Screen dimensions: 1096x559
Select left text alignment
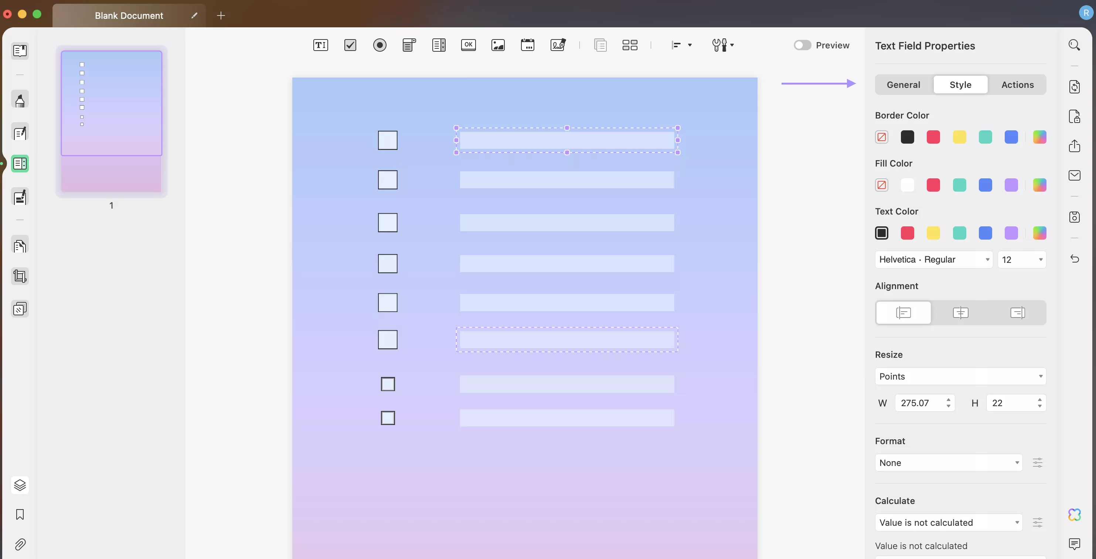point(903,313)
